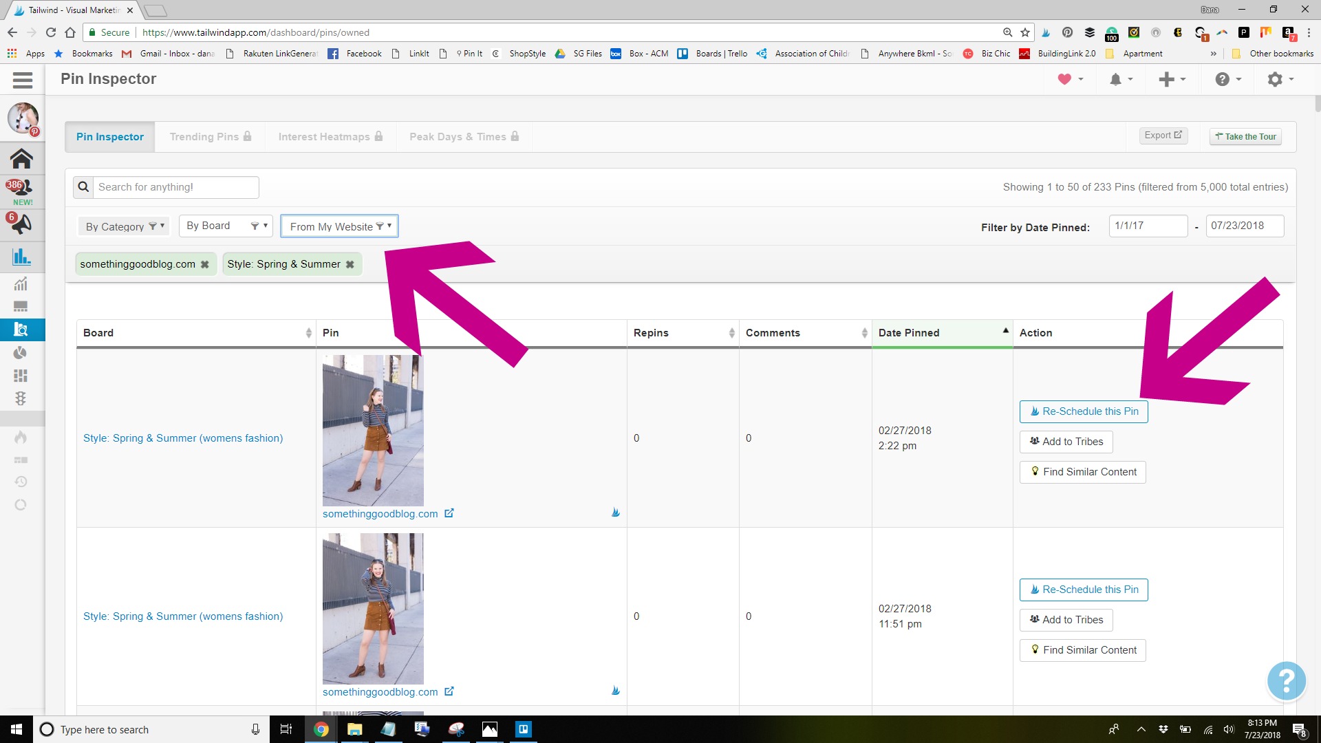
Task: Open the hamburger menu in the dashboard
Action: coord(22,80)
